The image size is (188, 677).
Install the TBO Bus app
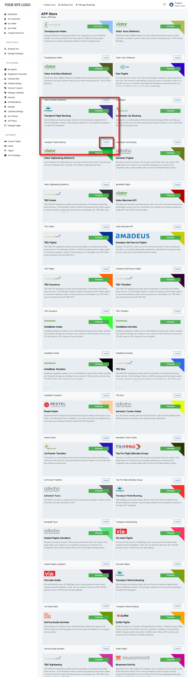click(x=177, y=395)
